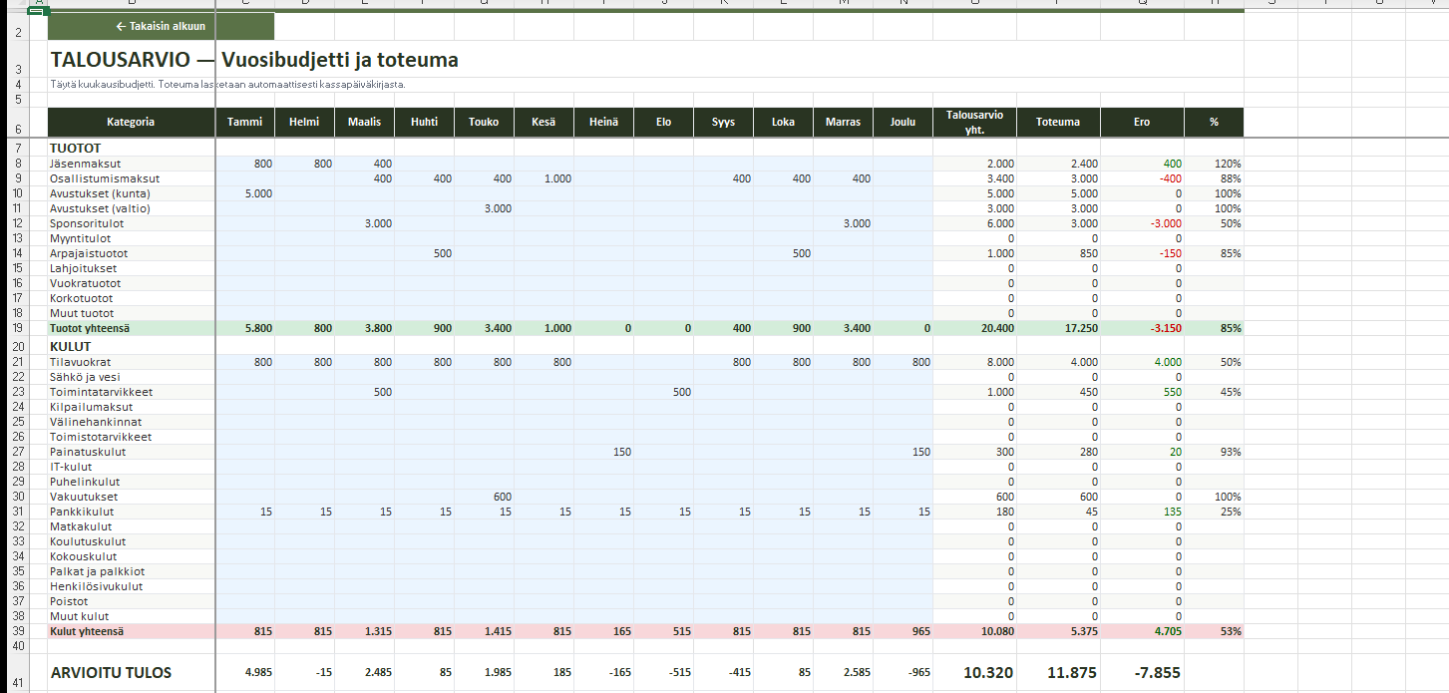Click the Sponsoritulot row label
Screen dimensions: 1449x693
[x=131, y=223]
